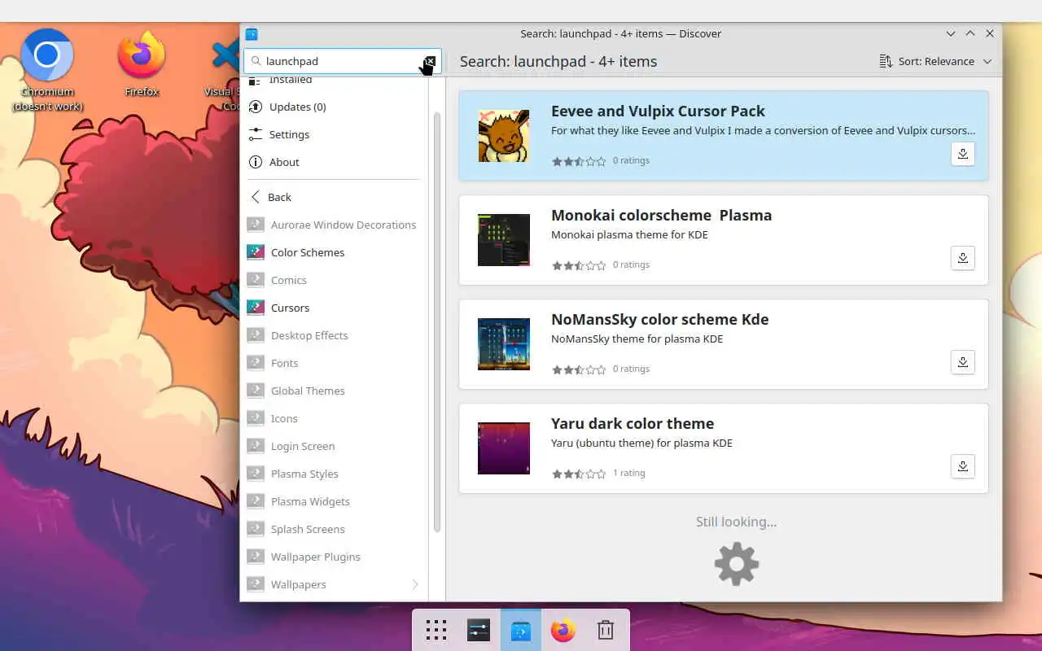
Task: Click the Cursors category icon
Action: click(x=256, y=308)
